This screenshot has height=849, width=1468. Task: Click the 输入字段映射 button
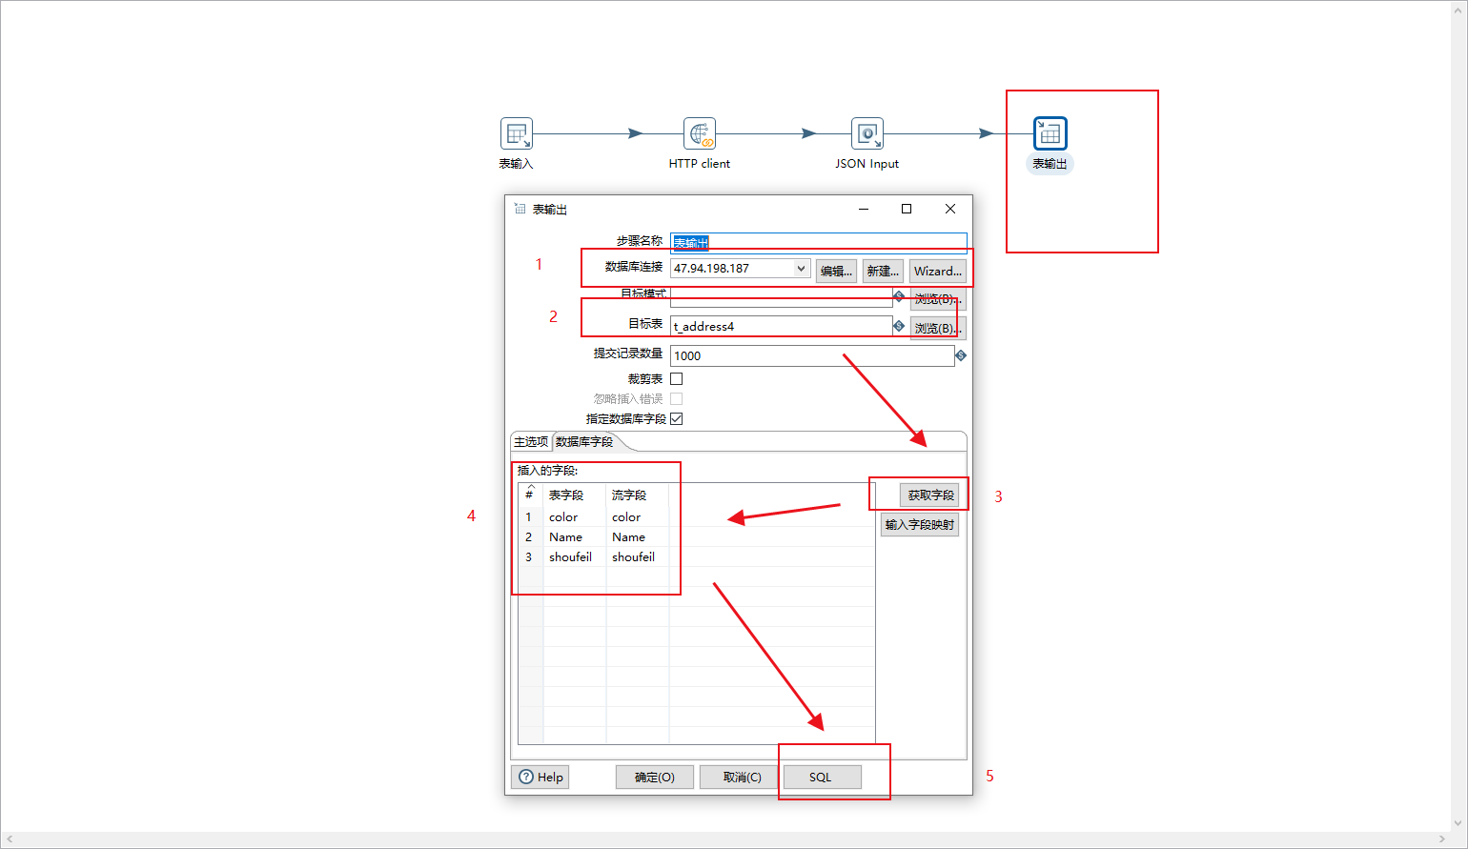(x=919, y=524)
